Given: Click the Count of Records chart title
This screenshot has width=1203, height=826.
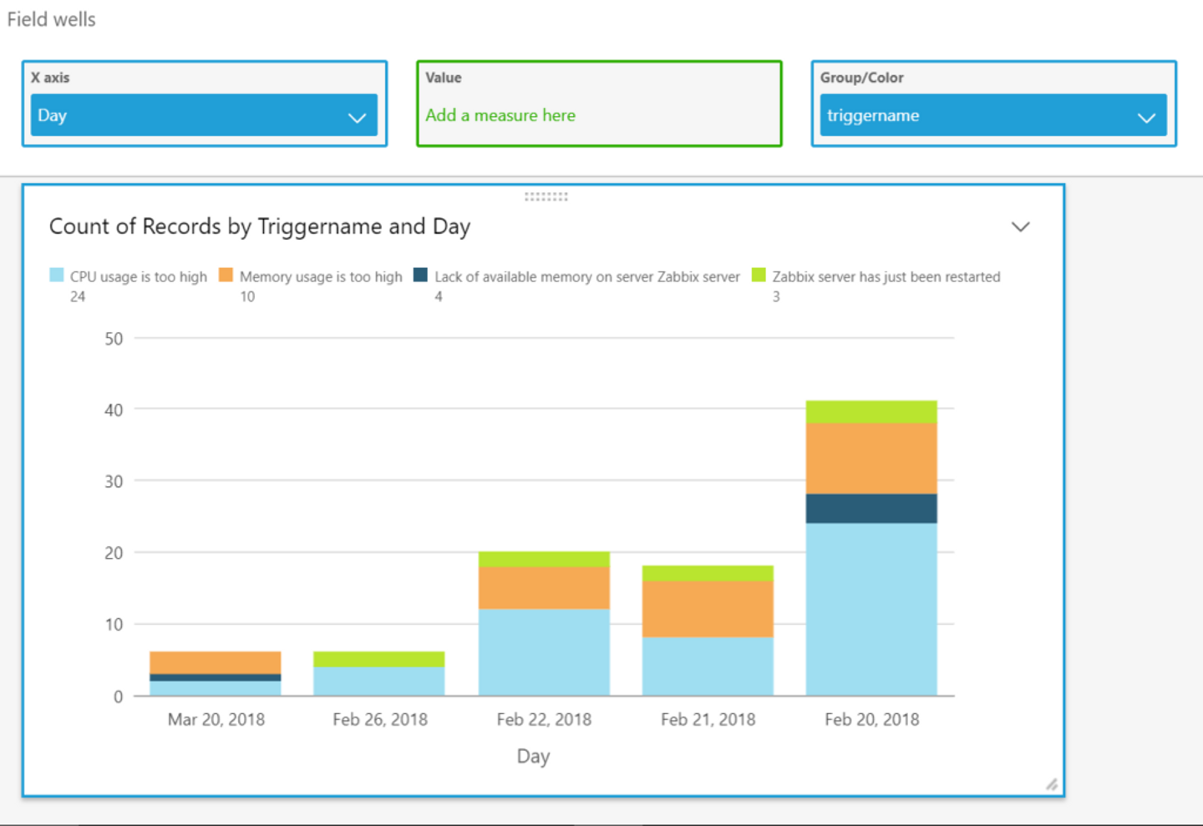Looking at the screenshot, I should [260, 226].
